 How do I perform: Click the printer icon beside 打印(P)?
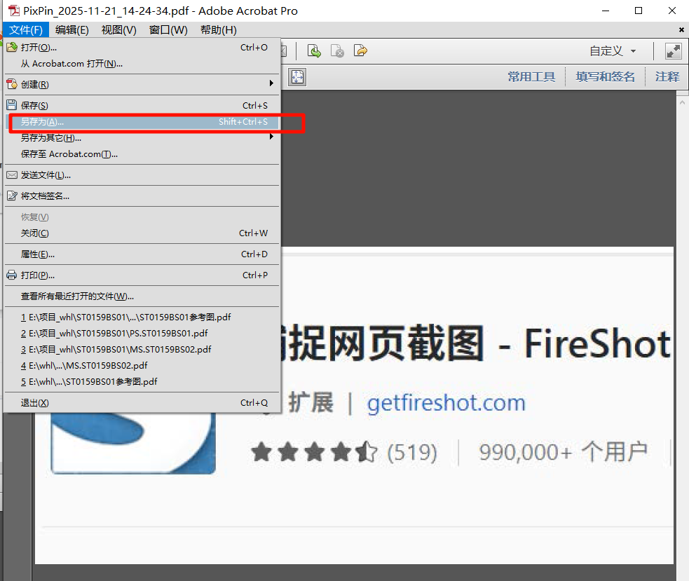tap(12, 275)
